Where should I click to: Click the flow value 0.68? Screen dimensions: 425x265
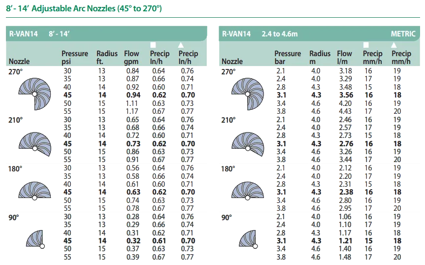coord(132,128)
